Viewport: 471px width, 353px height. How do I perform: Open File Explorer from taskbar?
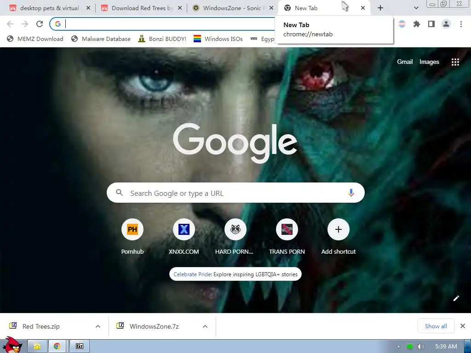[x=37, y=347]
